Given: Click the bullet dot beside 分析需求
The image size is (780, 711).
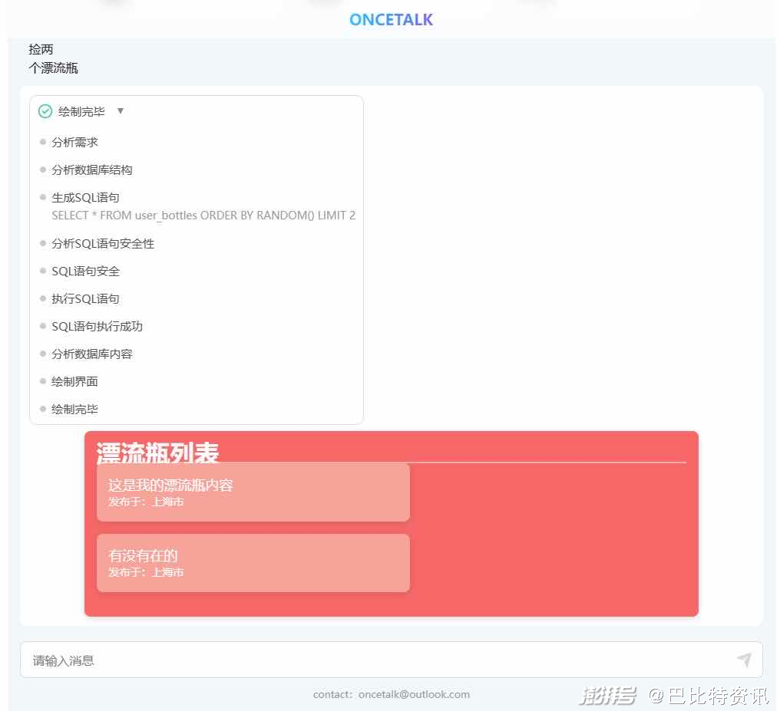Looking at the screenshot, I should click(43, 143).
